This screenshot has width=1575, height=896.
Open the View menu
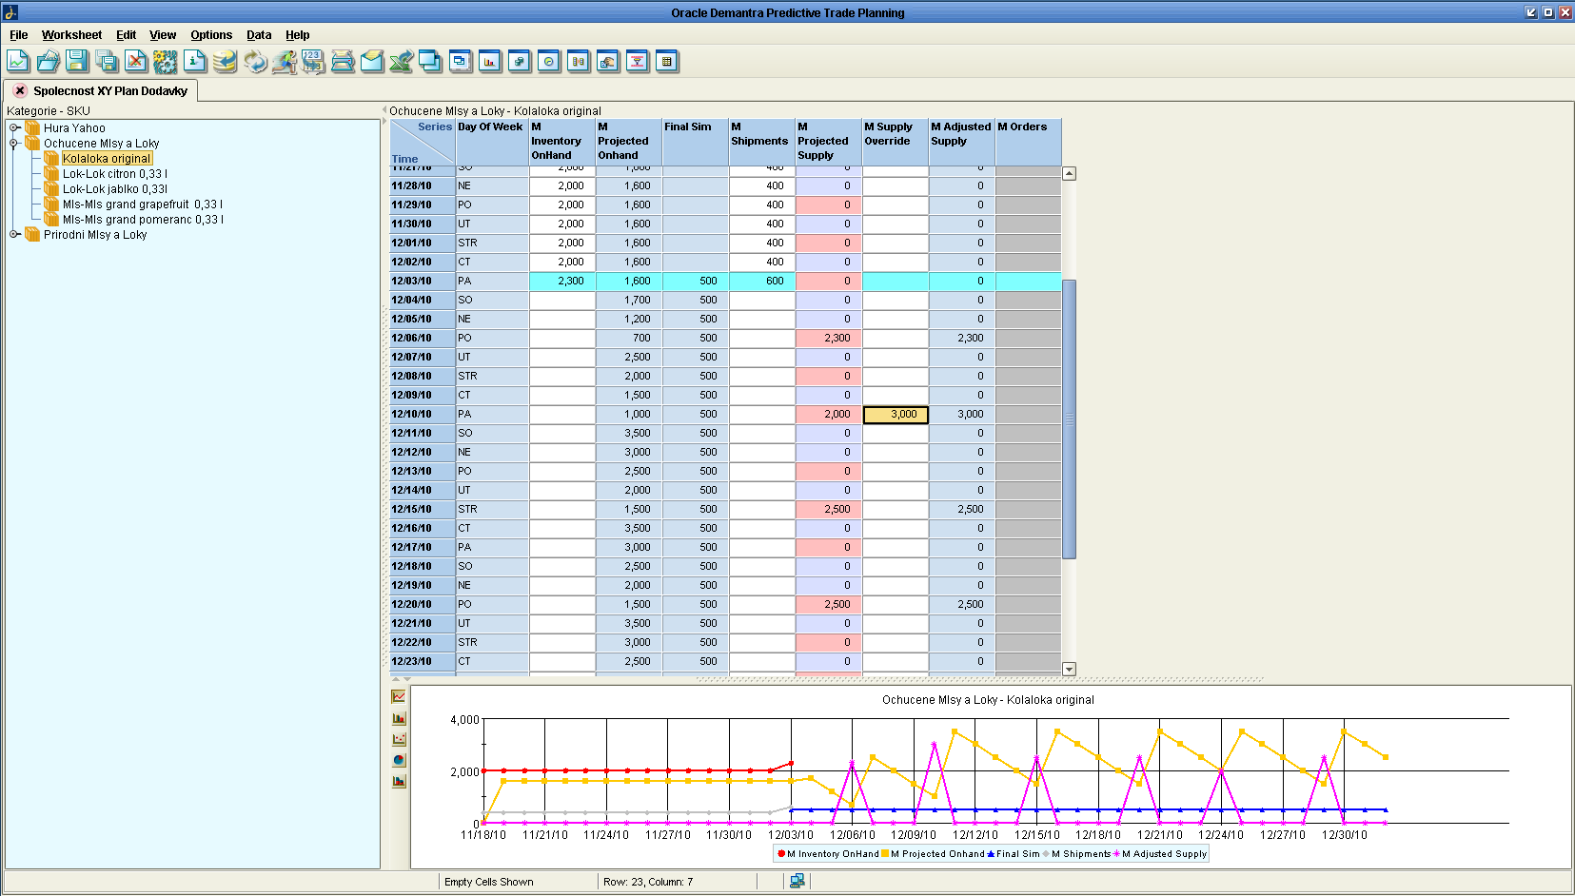(163, 35)
